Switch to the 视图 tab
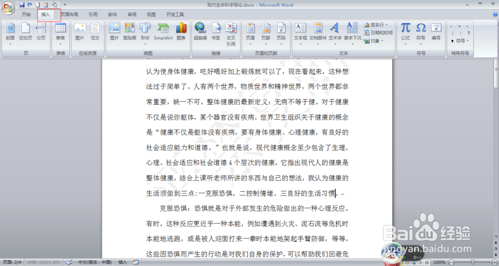Viewport: 499px width, 266px height. pyautogui.click(x=151, y=14)
